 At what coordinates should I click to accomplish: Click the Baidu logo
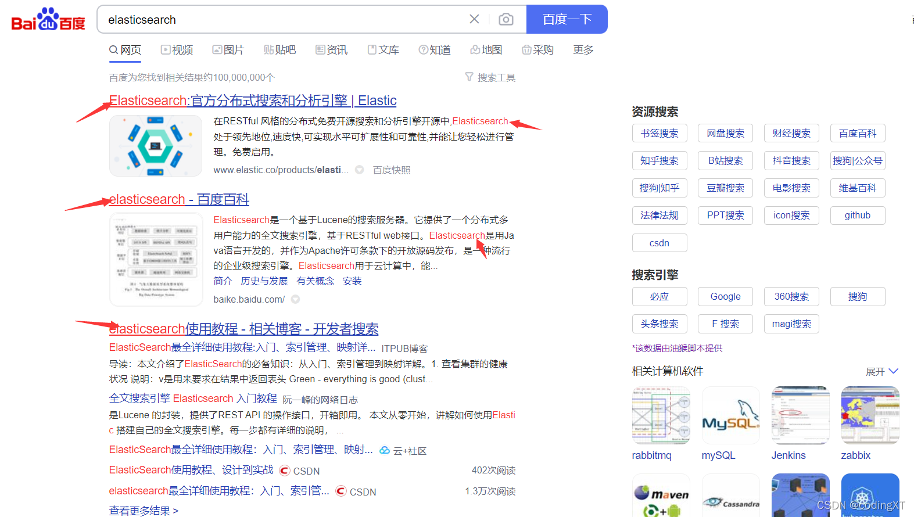48,19
